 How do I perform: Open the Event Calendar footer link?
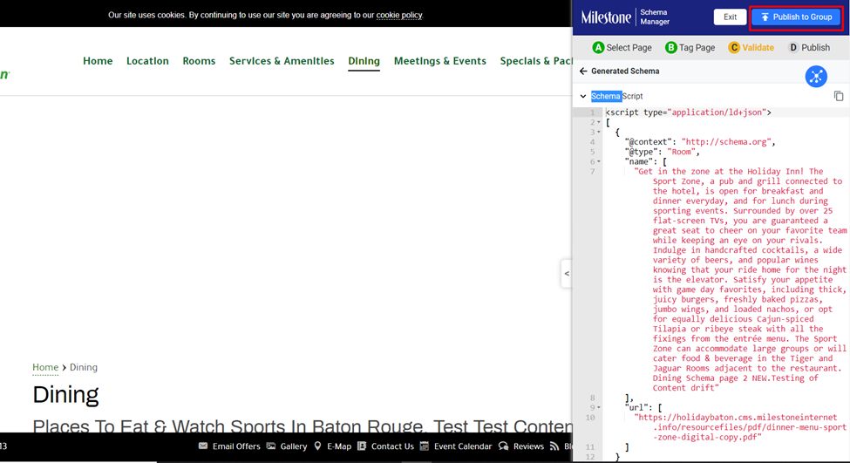tap(463, 446)
